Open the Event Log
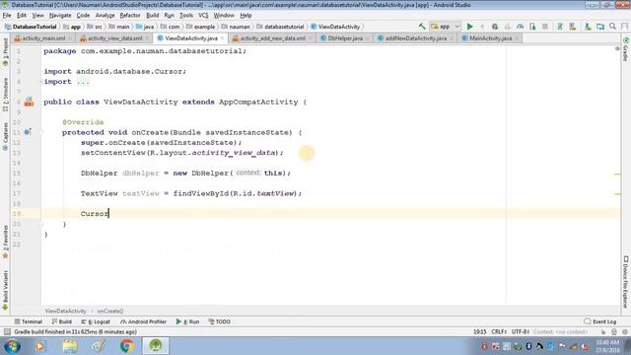 coord(600,321)
